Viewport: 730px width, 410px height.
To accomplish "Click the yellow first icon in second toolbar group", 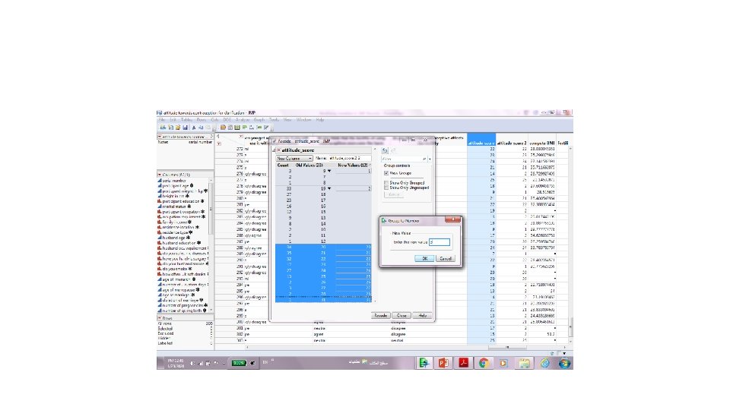I will [223, 128].
